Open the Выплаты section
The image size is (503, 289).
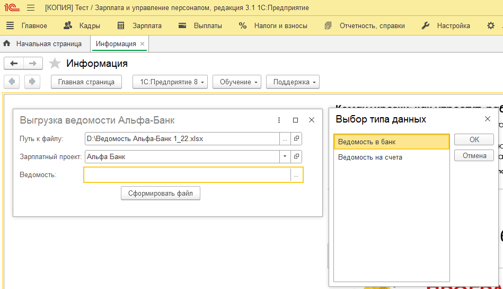[x=200, y=25]
